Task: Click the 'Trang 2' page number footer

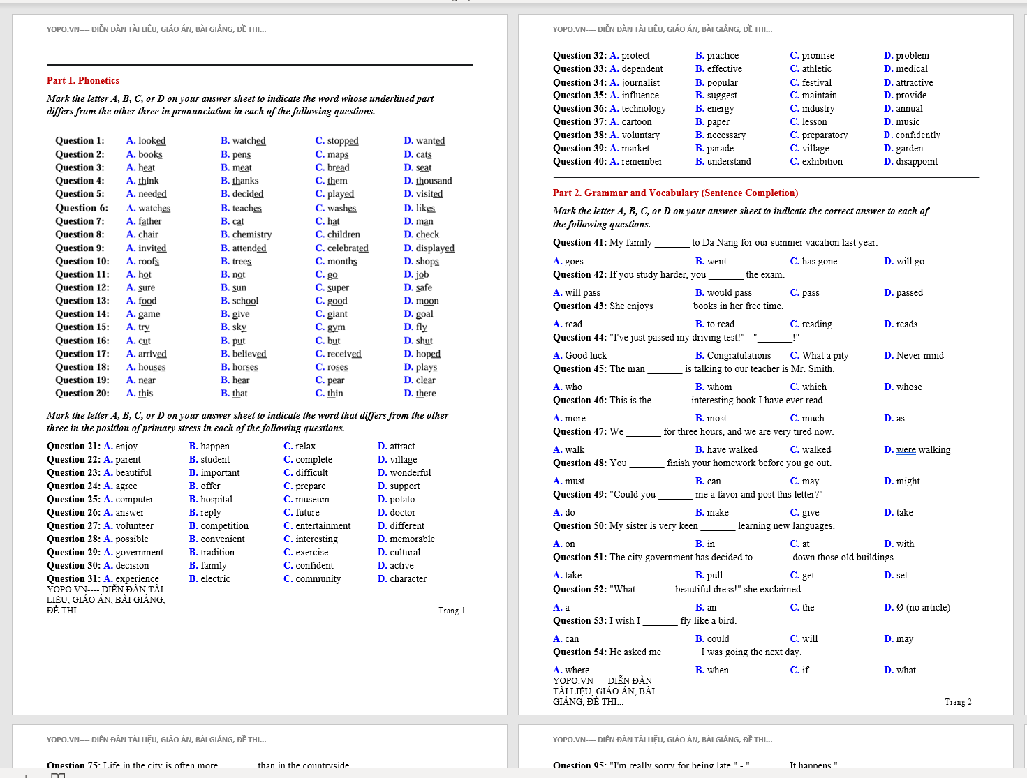Action: point(957,702)
